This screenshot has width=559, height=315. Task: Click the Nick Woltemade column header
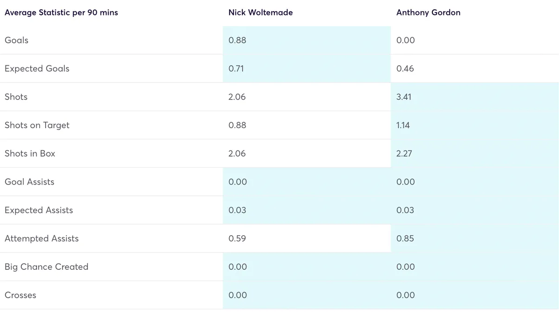coord(260,13)
